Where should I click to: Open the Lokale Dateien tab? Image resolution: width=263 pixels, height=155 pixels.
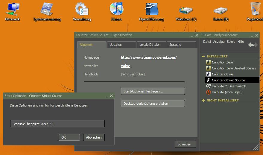tap(152, 45)
